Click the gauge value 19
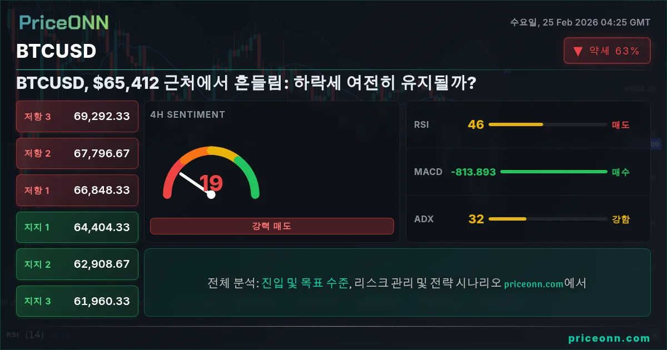This screenshot has width=667, height=350. (x=211, y=183)
